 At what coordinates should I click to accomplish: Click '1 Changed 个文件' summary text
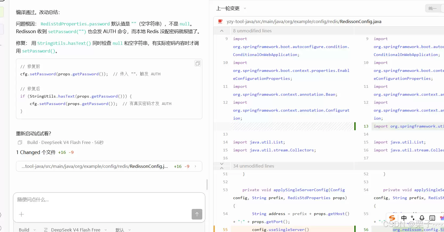pos(36,152)
